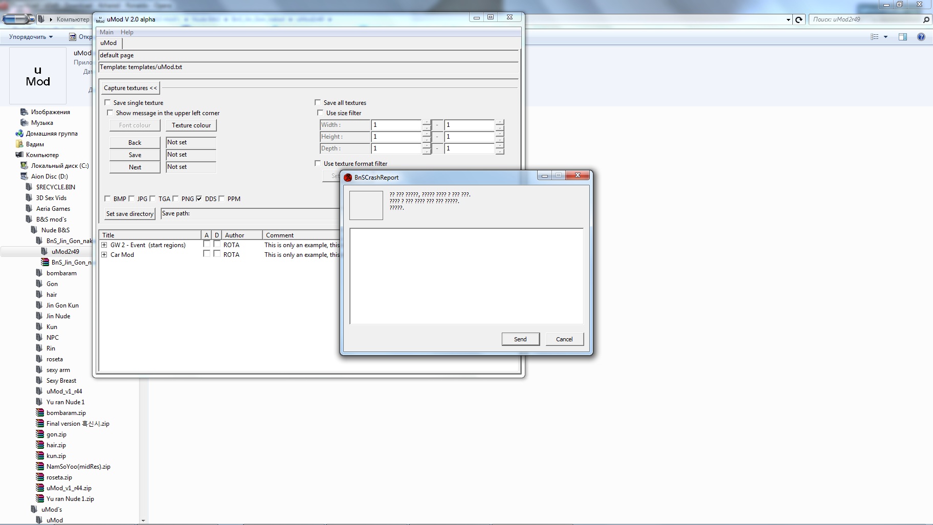Uncheck the DDS format checkbox
Image resolution: width=933 pixels, height=525 pixels.
point(199,199)
